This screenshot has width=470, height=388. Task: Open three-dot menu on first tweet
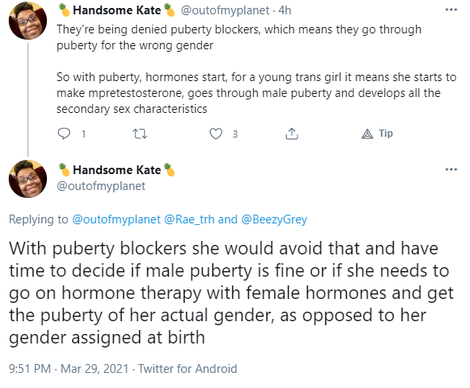(451, 10)
